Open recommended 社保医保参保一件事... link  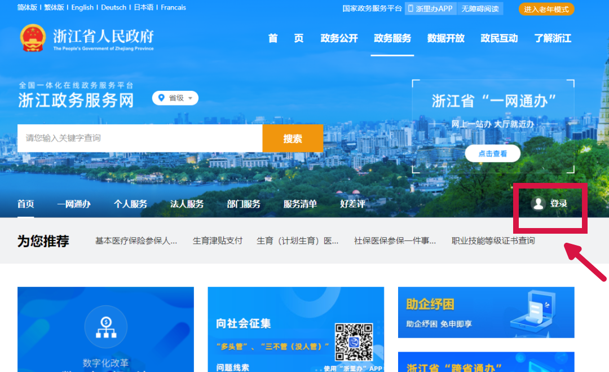[395, 240]
